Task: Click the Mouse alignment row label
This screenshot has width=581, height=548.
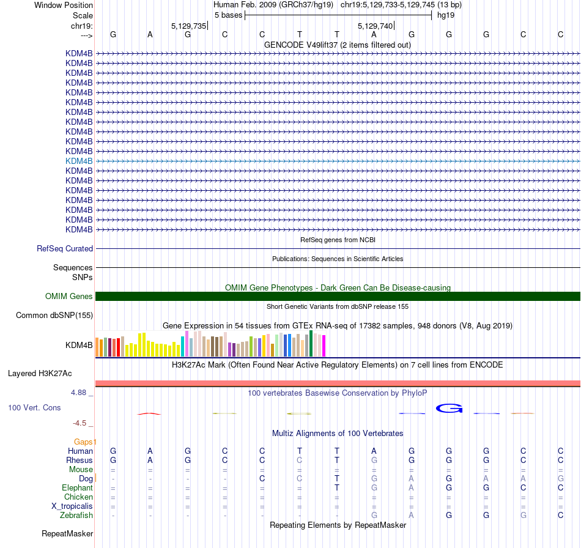Action: (x=81, y=470)
